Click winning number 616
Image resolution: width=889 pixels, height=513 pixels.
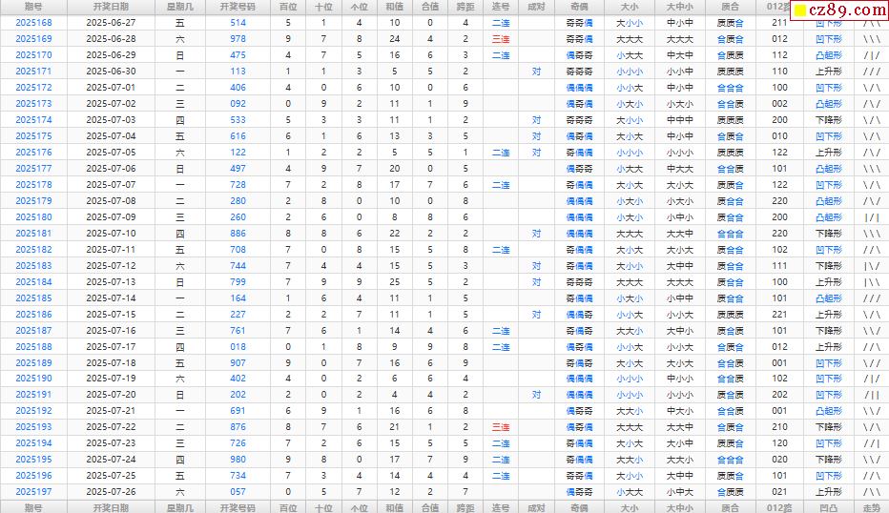238,136
